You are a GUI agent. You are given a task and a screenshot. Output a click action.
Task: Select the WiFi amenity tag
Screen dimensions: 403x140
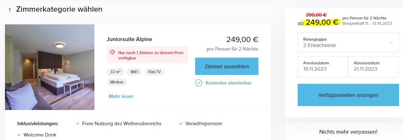[134, 72]
